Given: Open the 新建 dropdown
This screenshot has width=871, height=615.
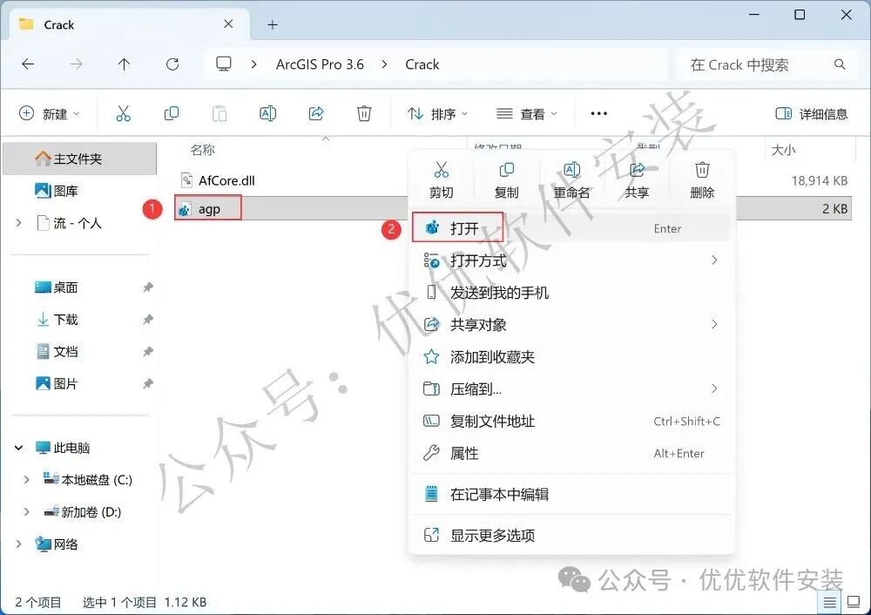Looking at the screenshot, I should point(50,114).
